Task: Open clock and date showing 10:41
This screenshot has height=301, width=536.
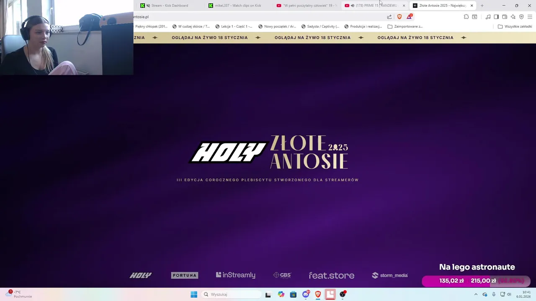Action: click(523, 294)
